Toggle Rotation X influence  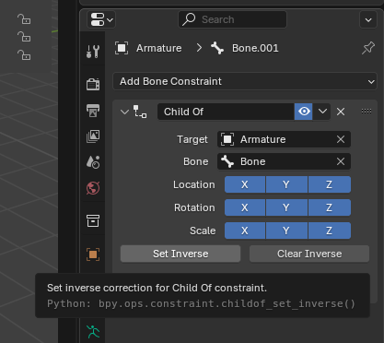[245, 207]
